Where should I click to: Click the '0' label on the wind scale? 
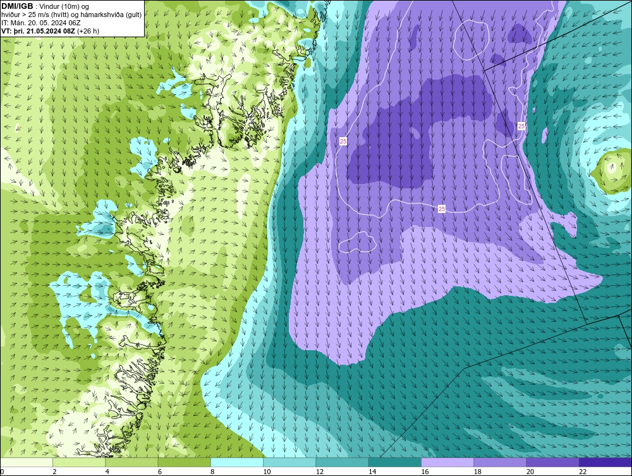(2, 472)
